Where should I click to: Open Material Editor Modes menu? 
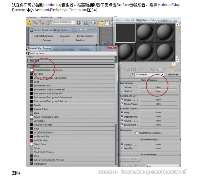[x=119, y=20]
